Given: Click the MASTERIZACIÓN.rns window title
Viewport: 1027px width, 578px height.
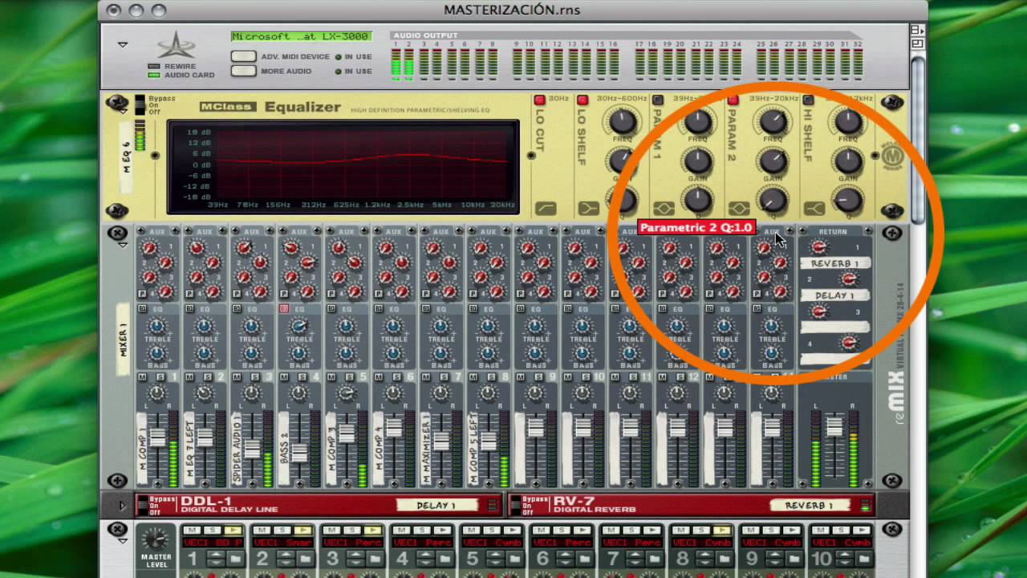Looking at the screenshot, I should click(x=512, y=10).
